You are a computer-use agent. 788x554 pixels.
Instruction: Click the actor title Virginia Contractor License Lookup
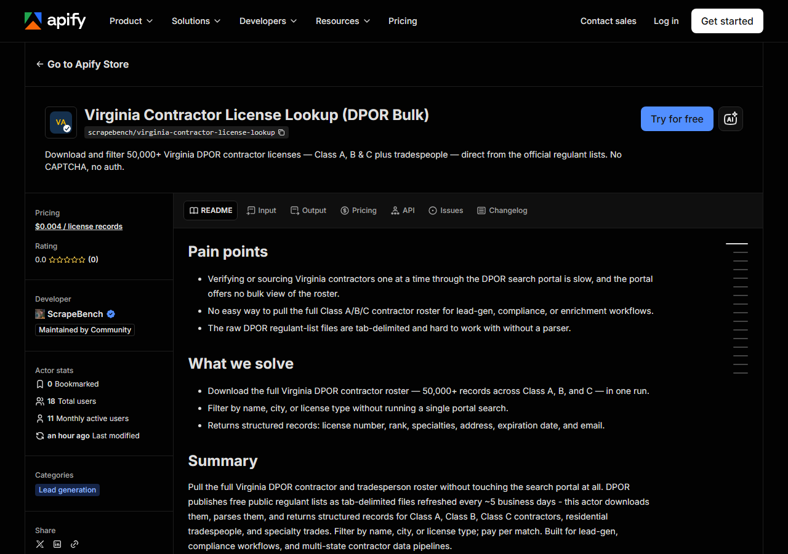coord(257,115)
